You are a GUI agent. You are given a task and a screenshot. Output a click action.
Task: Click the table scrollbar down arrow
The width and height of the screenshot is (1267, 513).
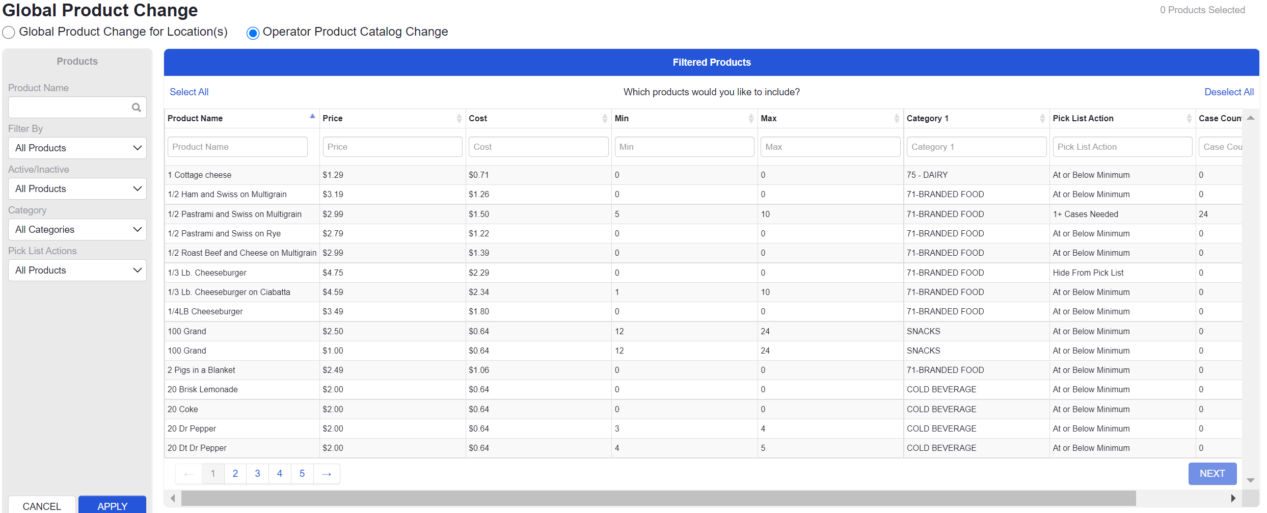click(x=1251, y=480)
